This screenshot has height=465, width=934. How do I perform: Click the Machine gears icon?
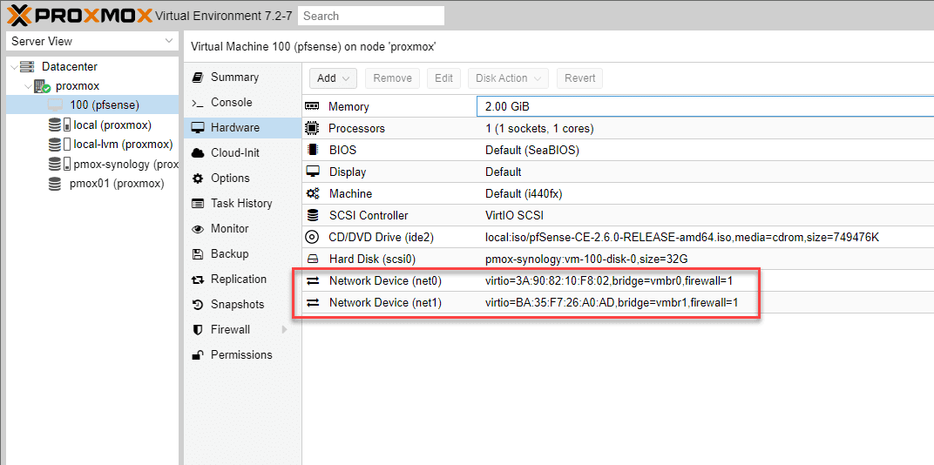312,193
